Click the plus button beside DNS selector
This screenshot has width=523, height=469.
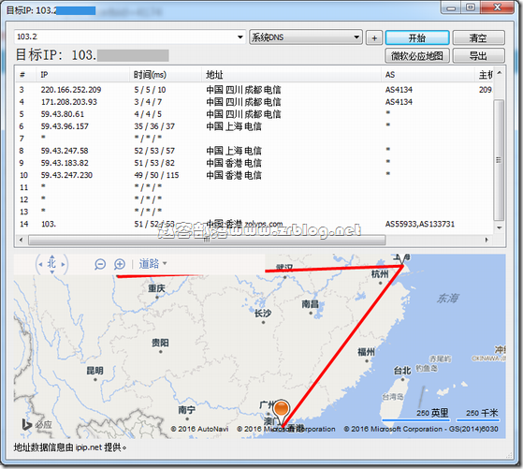(374, 37)
